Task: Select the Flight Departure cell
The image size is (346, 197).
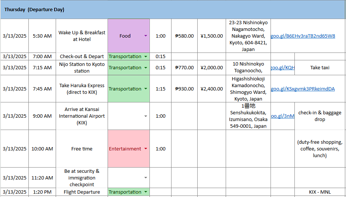Action: coord(82,192)
